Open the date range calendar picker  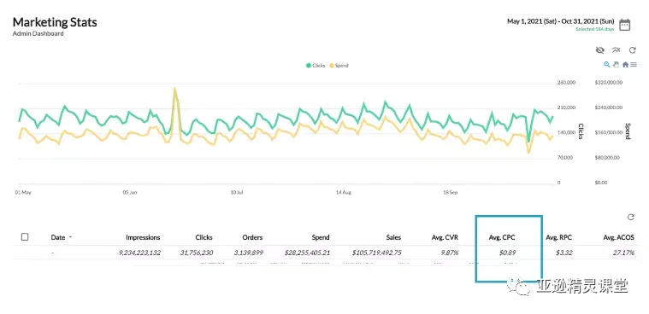[624, 25]
